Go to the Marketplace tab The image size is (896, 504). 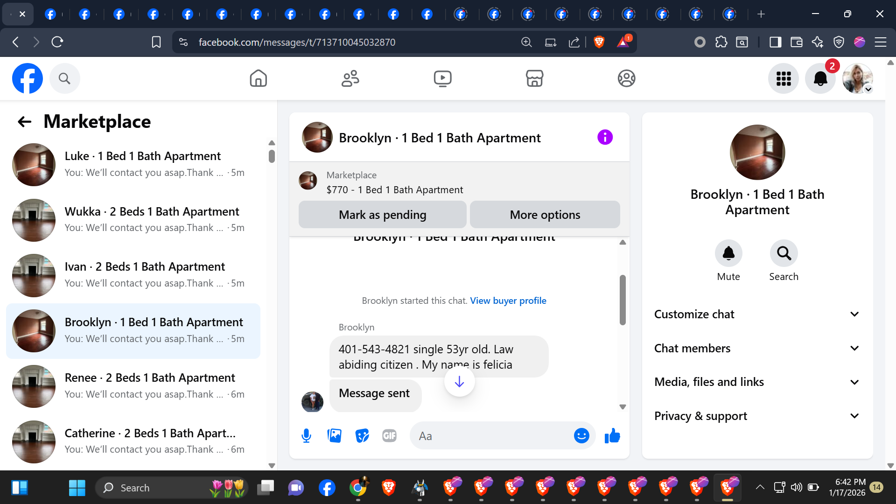pos(534,78)
